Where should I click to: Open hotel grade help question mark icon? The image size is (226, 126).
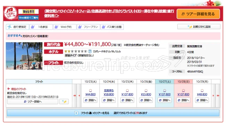click(90, 51)
